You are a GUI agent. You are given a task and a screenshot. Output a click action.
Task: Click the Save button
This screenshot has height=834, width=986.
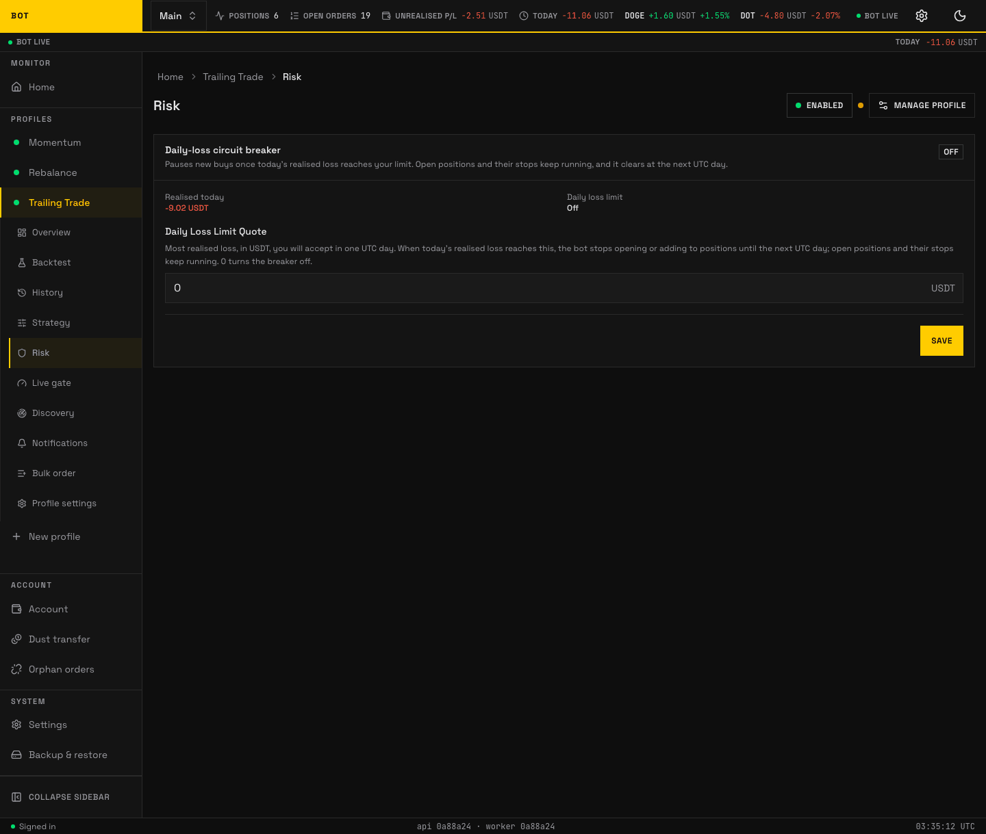click(x=941, y=341)
